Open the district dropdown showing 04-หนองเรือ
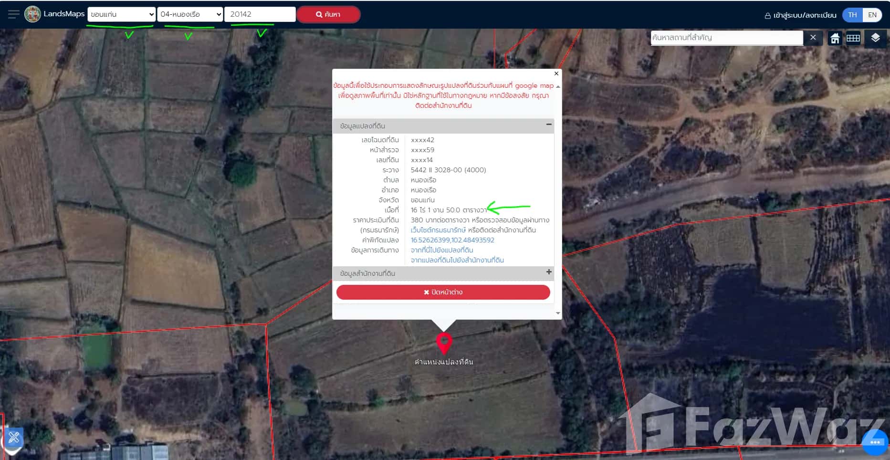Viewport: 890px width, 460px height. [191, 14]
